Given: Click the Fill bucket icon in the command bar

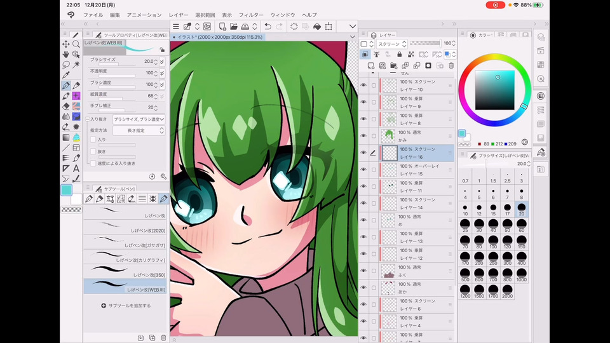Looking at the screenshot, I should 316,27.
